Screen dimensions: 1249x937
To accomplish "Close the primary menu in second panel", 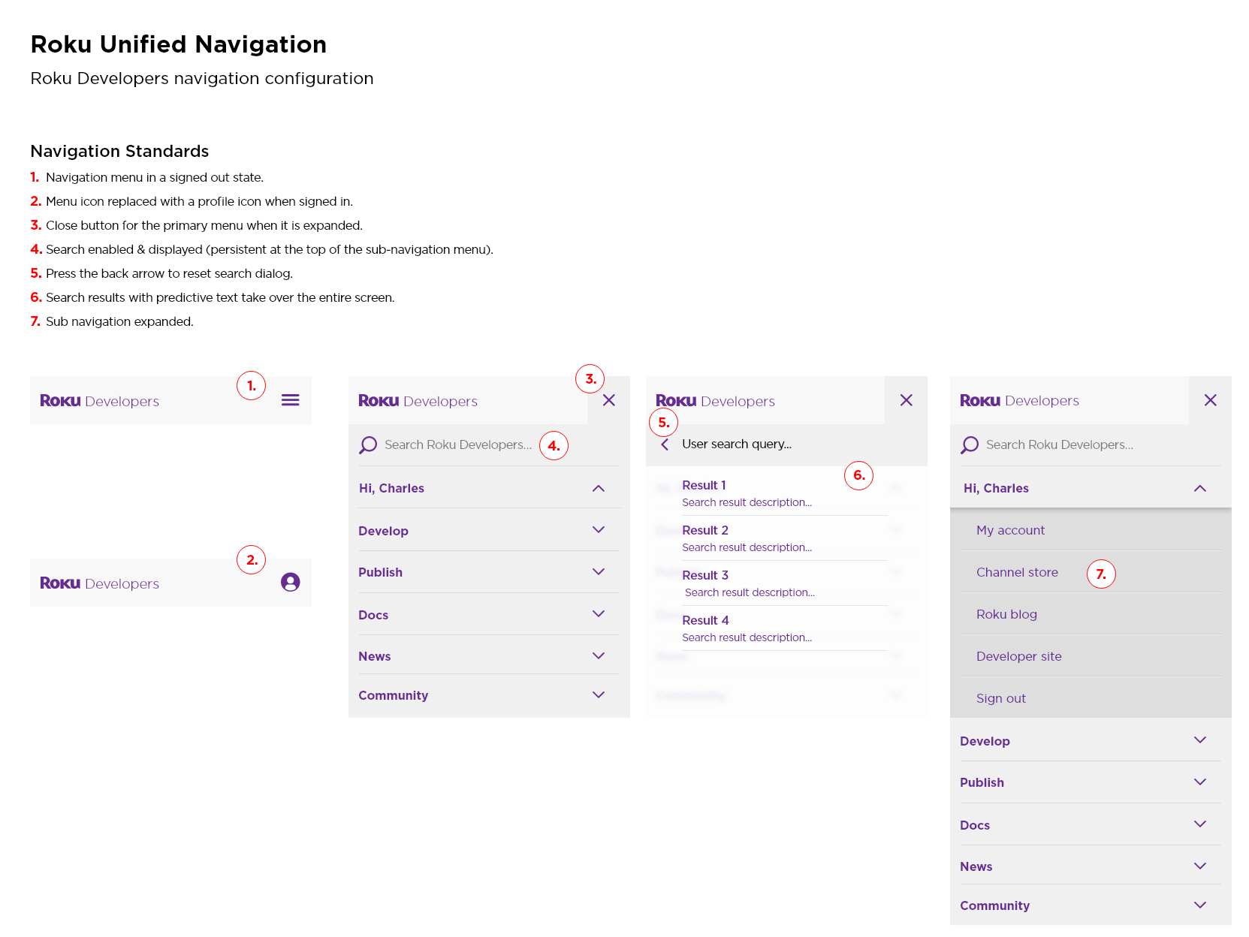I will (x=608, y=400).
